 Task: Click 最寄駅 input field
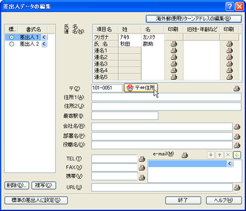click(x=125, y=115)
